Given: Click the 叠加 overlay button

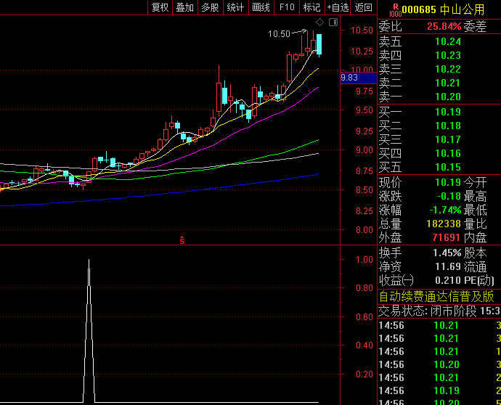Looking at the screenshot, I should [185, 7].
